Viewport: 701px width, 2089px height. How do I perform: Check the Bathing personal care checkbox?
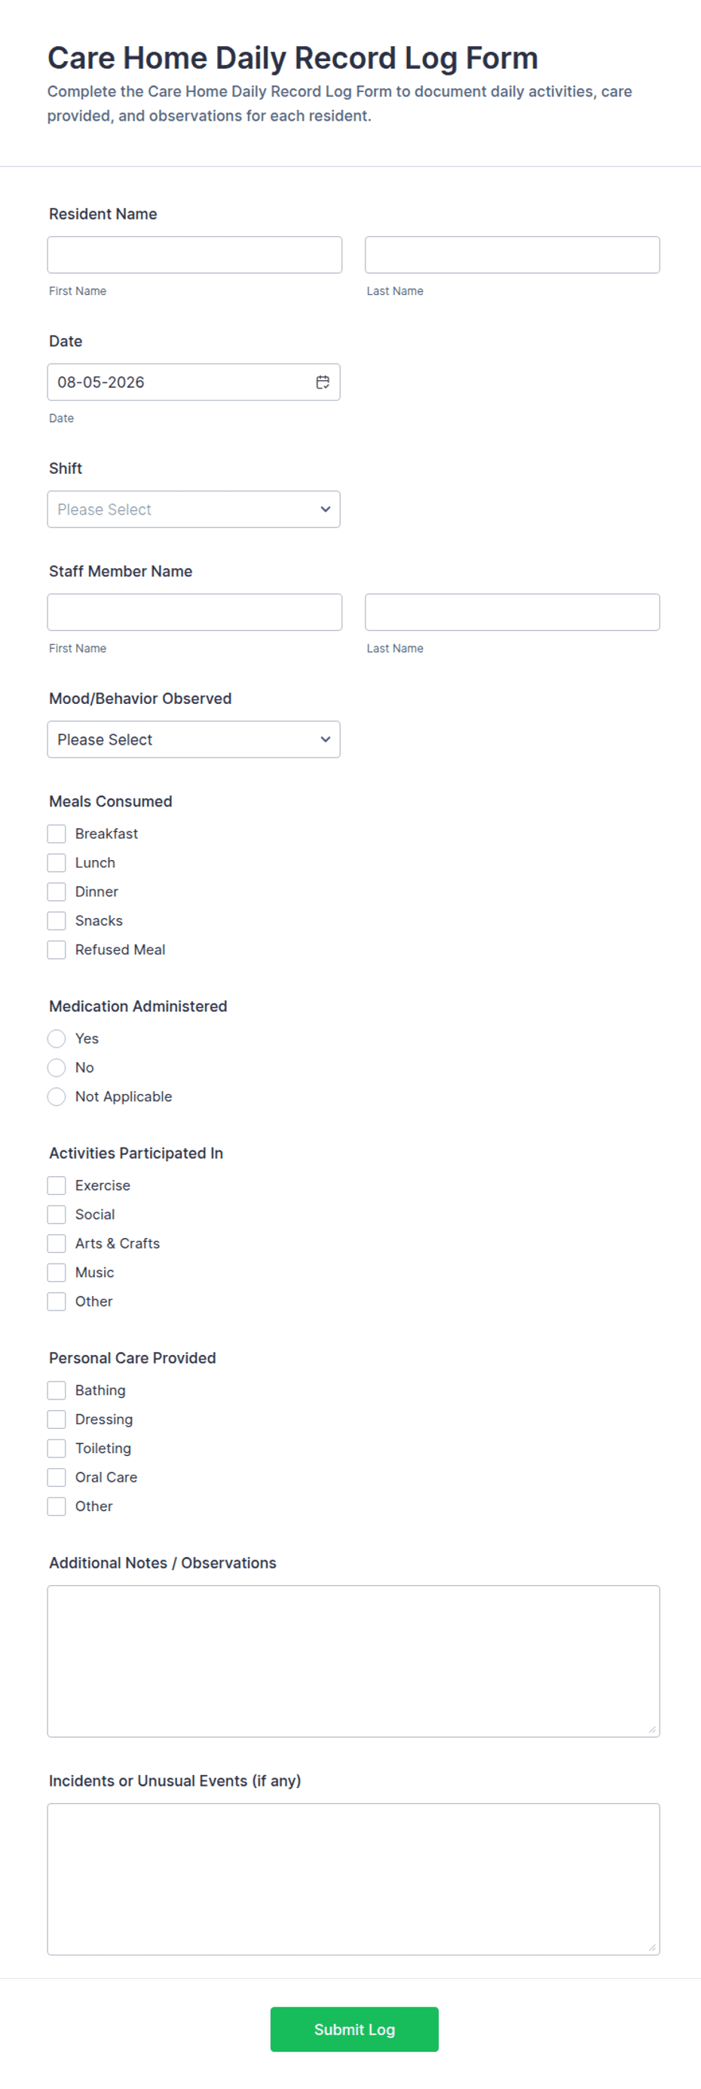[x=57, y=1390]
